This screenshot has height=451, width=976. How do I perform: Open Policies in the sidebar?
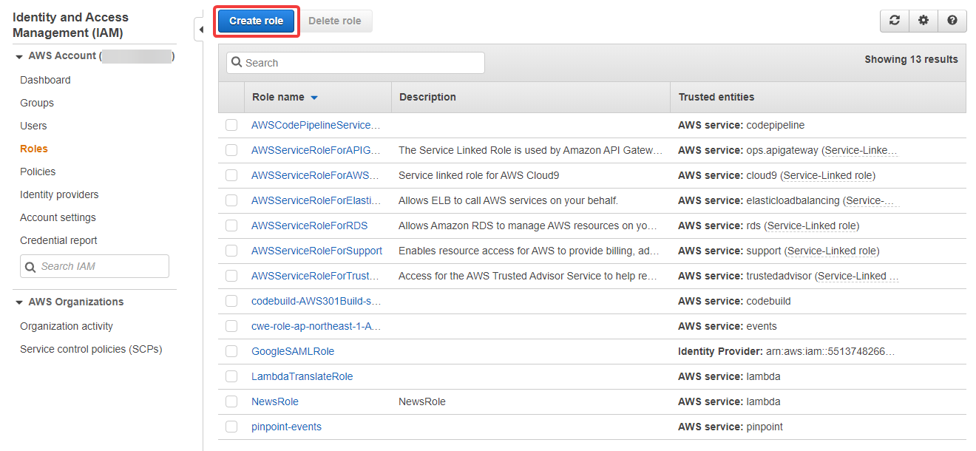click(x=38, y=172)
